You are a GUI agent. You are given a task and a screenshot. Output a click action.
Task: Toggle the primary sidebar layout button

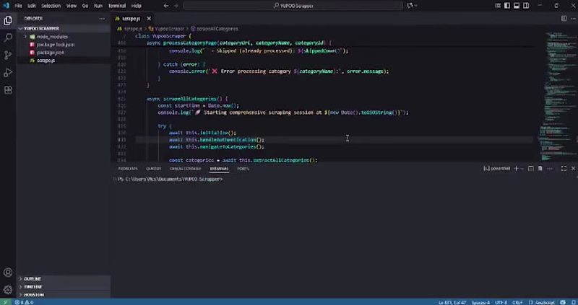tap(507, 6)
